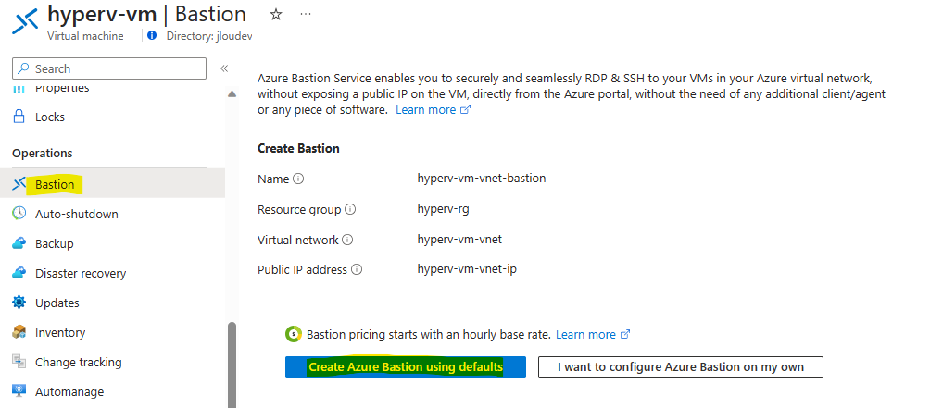
Task: Select Bastion under Operations
Action: coord(113,184)
